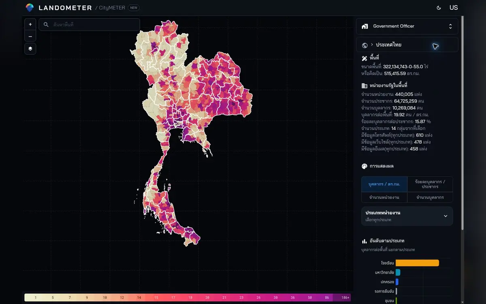486x304 pixels.
Task: Click the รอการยืนยัน chart label
Action: pos(384,291)
